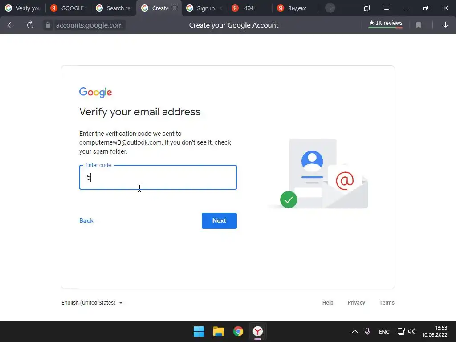
Task: Open the new tab plus button
Action: click(330, 8)
